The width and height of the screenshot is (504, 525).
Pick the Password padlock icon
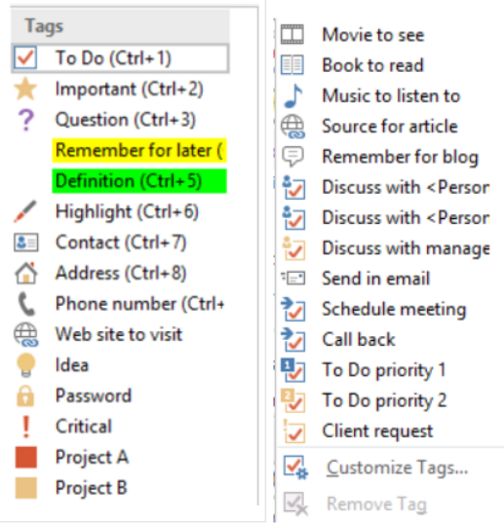[25, 396]
